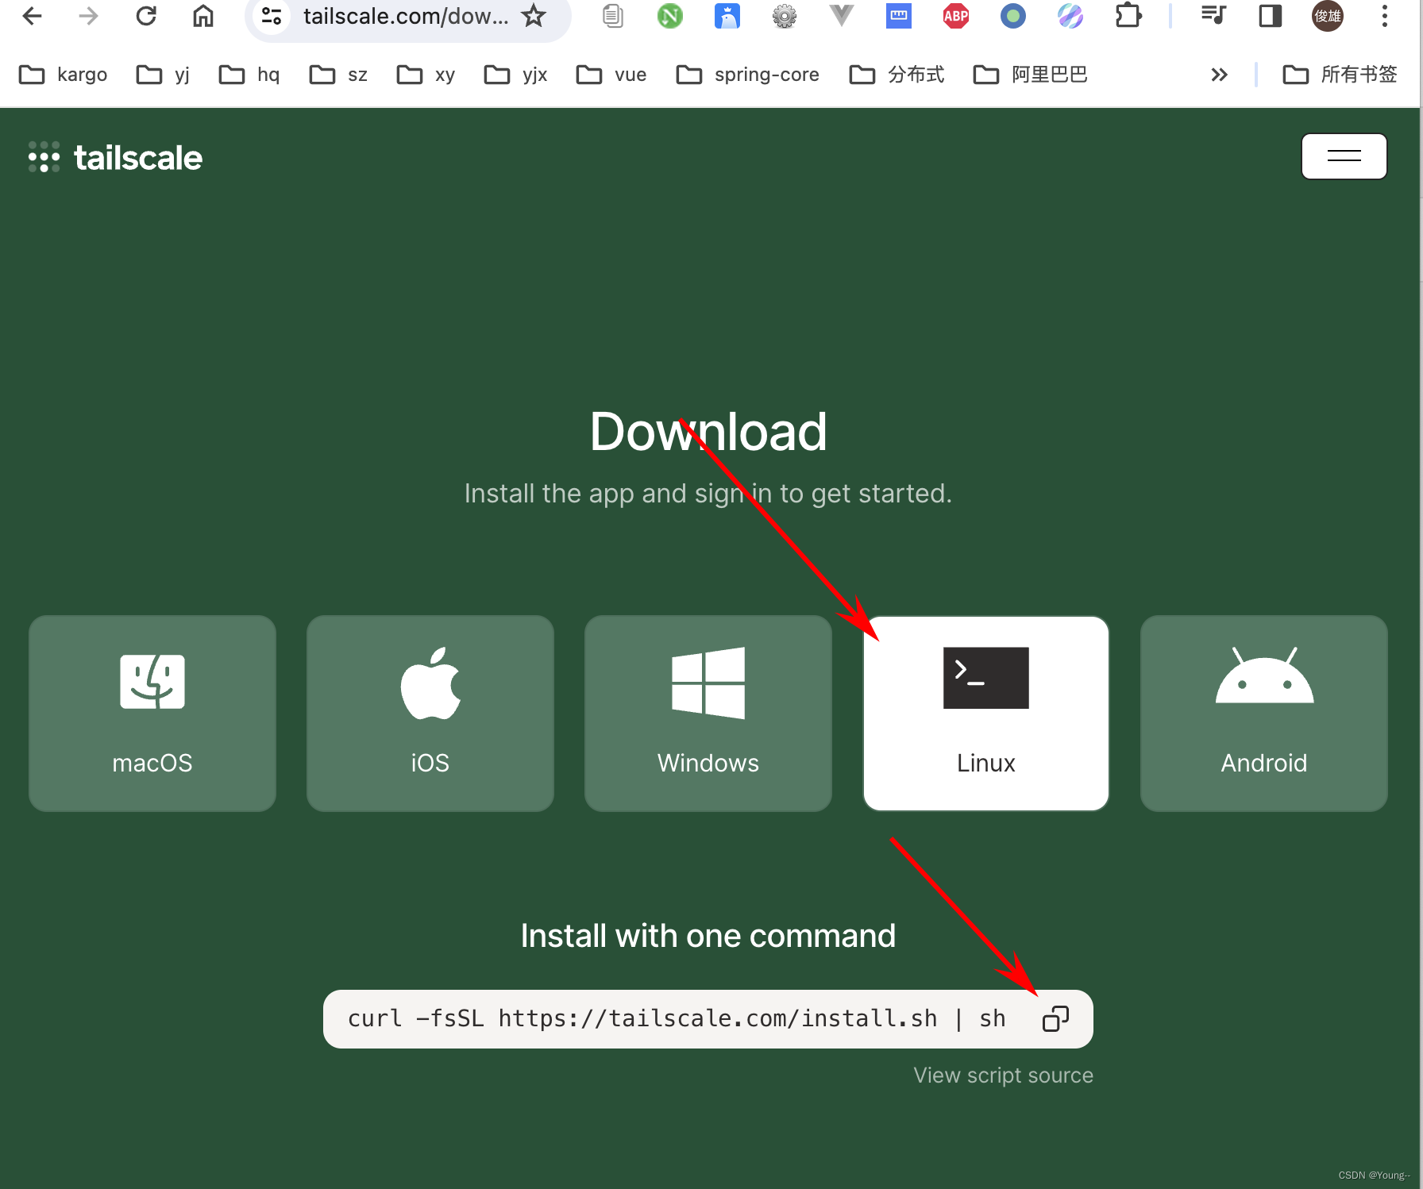View site information icon in address bar
The width and height of the screenshot is (1423, 1189).
(x=272, y=16)
